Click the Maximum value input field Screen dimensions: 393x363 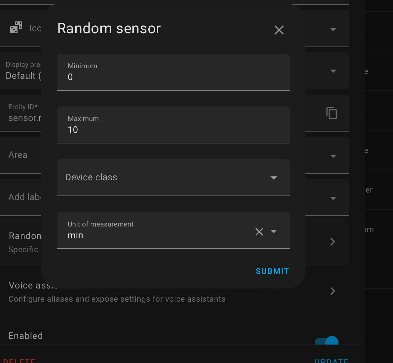173,130
